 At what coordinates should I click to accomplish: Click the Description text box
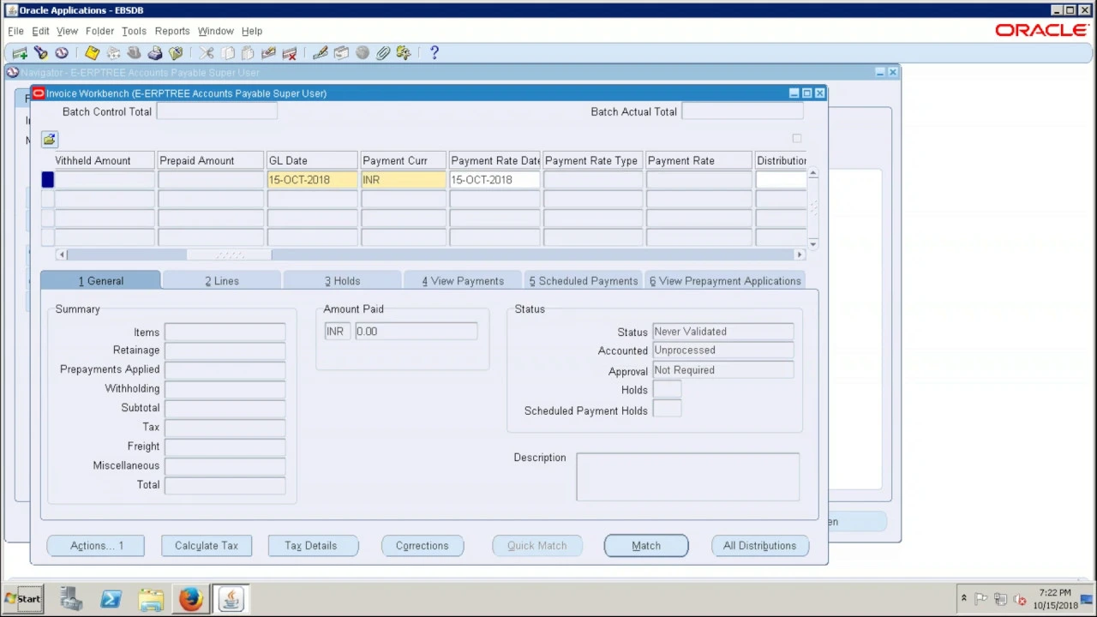pos(688,477)
